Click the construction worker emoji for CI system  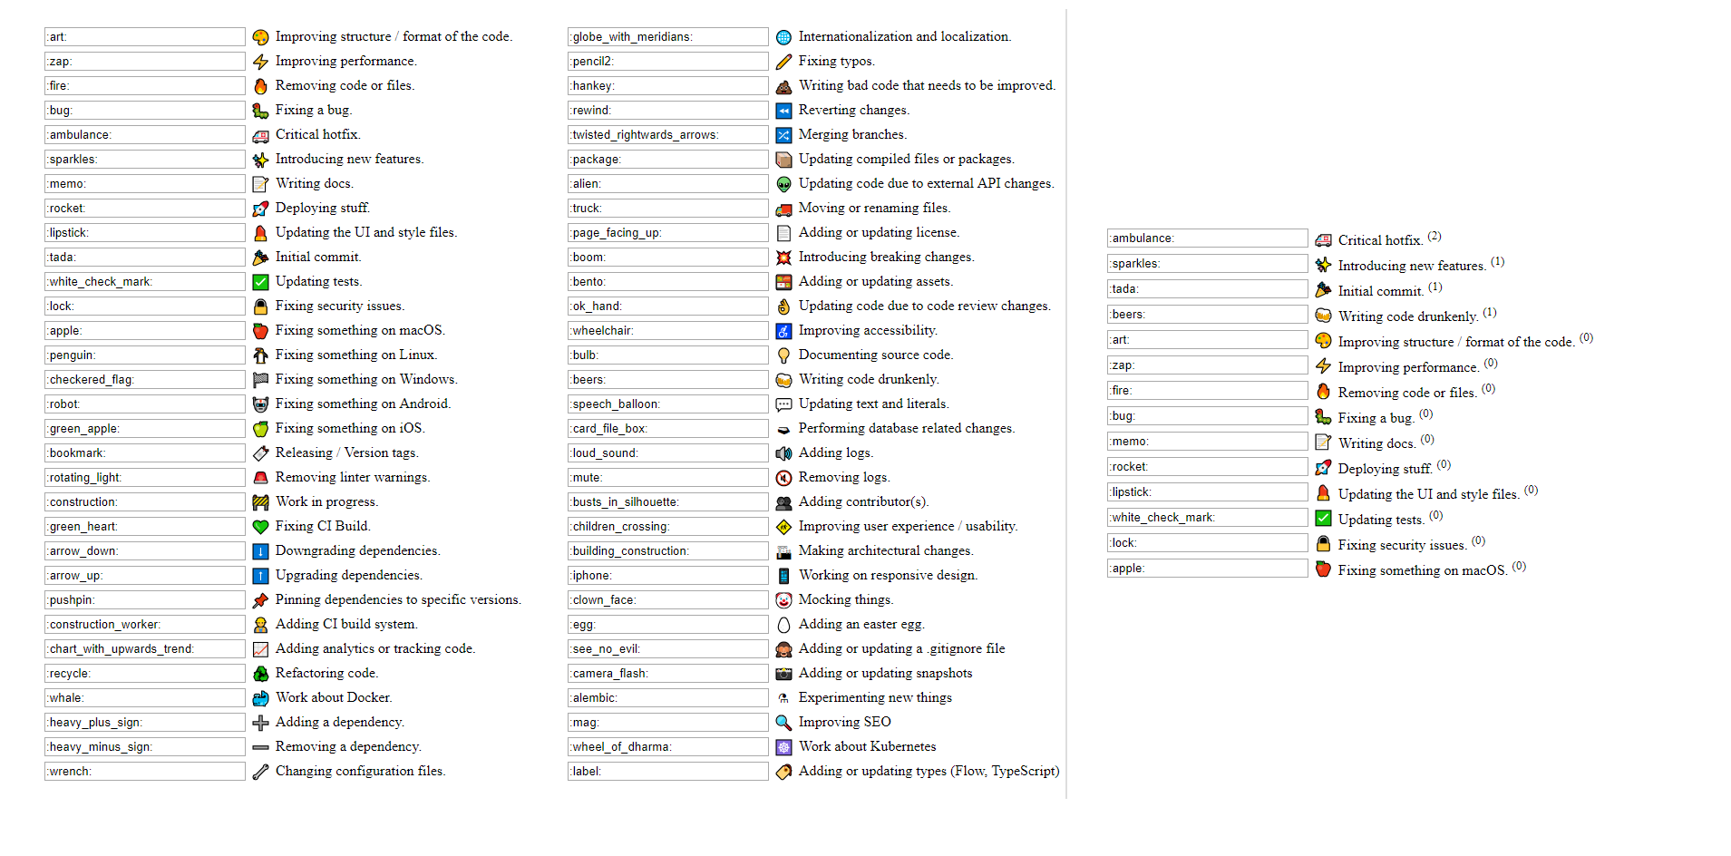click(260, 625)
